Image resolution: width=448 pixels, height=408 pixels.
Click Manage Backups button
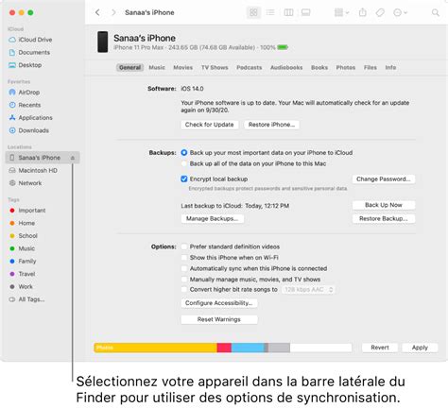coord(213,218)
